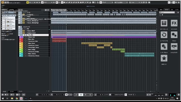Open the File Browser tile

(174, 46)
